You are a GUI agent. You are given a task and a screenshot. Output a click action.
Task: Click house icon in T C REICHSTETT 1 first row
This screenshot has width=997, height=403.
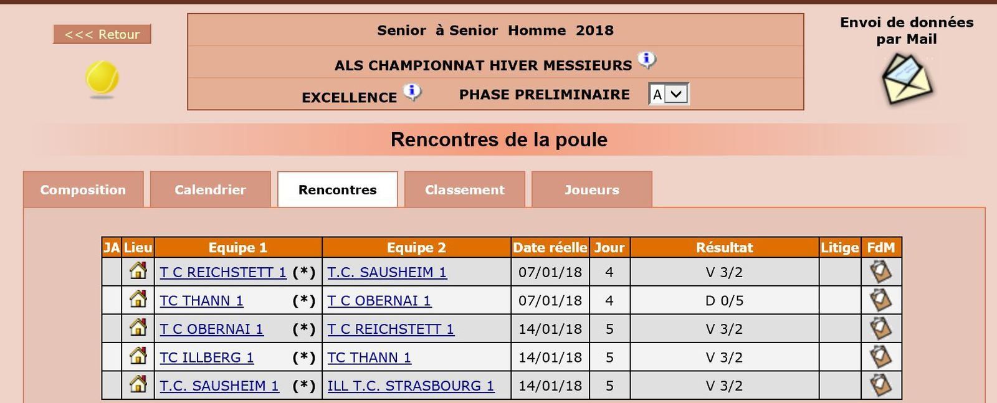coord(138,271)
